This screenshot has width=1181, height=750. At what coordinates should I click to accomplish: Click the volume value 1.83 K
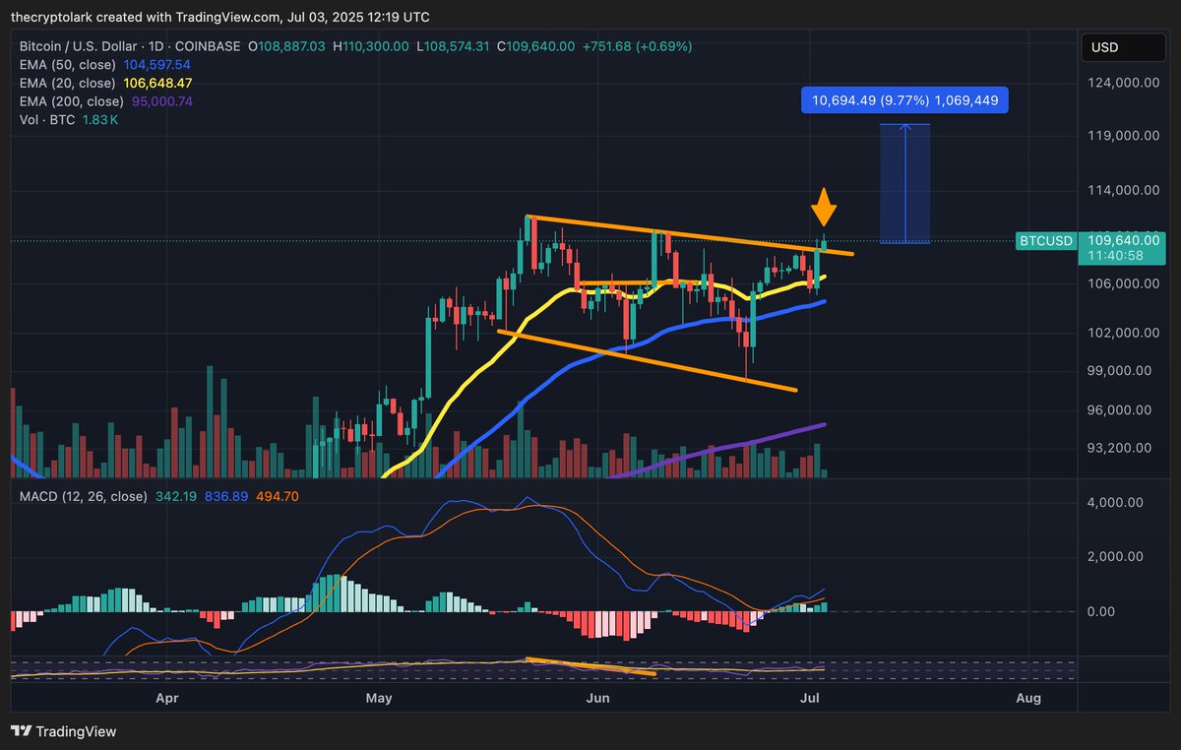99,120
